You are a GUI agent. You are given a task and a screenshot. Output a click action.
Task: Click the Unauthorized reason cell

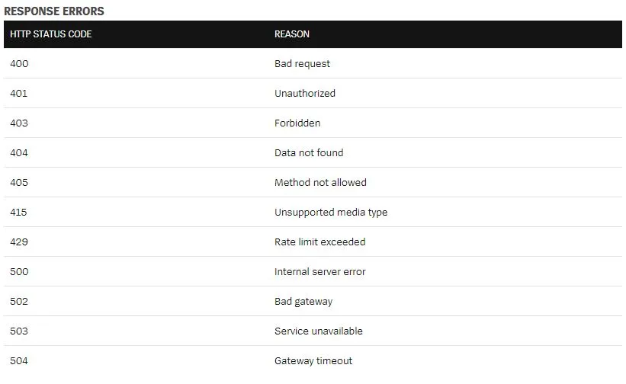point(305,94)
